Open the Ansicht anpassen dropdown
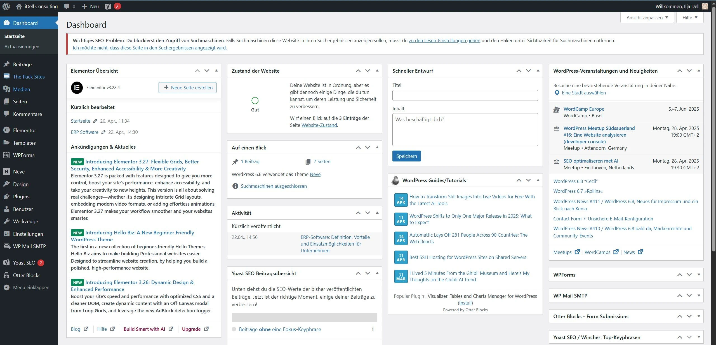716x345 pixels. 647,18
